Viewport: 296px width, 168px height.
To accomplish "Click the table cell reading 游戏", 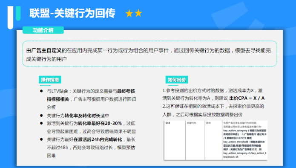I will point(213,140).
